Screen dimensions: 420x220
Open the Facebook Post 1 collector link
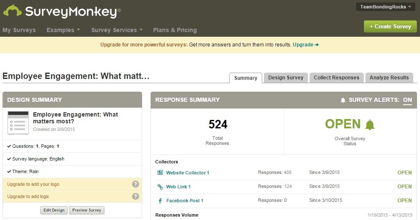click(x=184, y=201)
